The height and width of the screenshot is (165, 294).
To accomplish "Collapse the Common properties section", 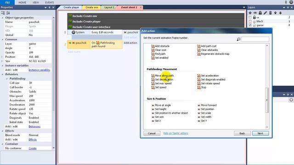I will (2, 39).
